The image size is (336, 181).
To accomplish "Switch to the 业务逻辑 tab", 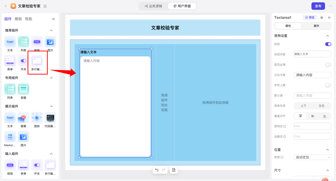I will click(x=154, y=6).
